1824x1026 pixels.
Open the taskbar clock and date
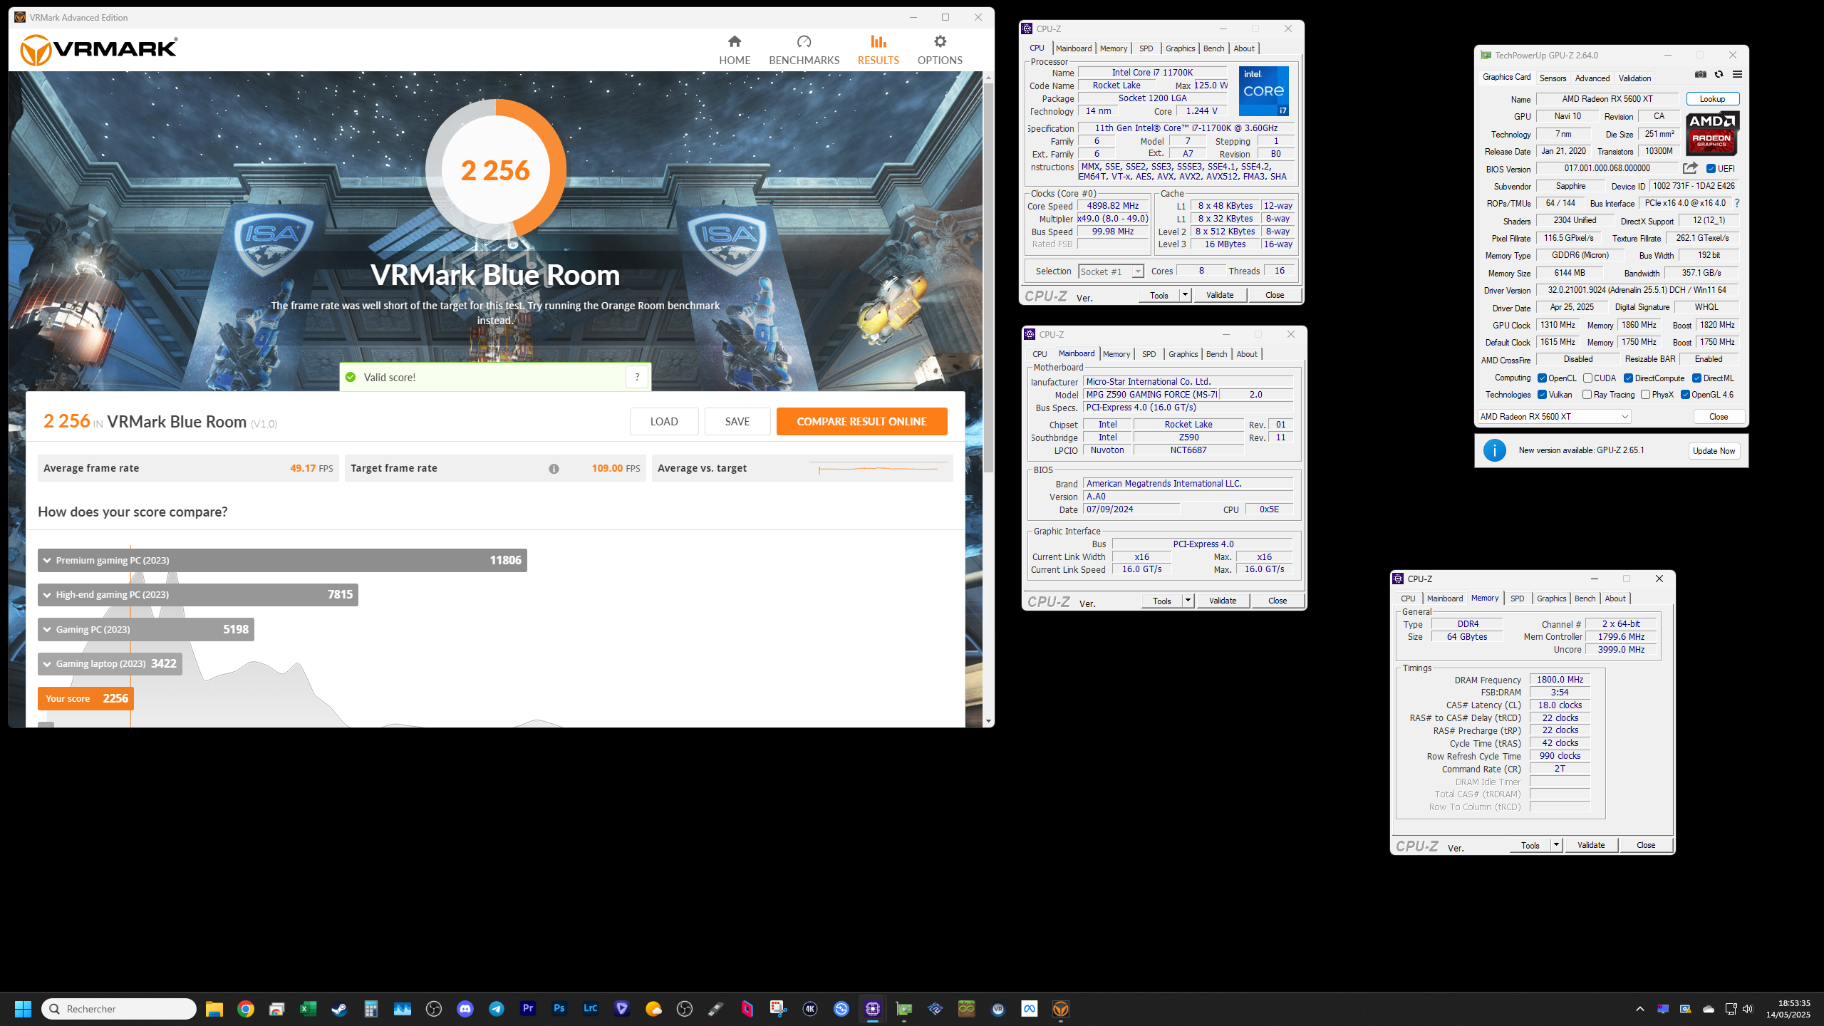pos(1788,1009)
